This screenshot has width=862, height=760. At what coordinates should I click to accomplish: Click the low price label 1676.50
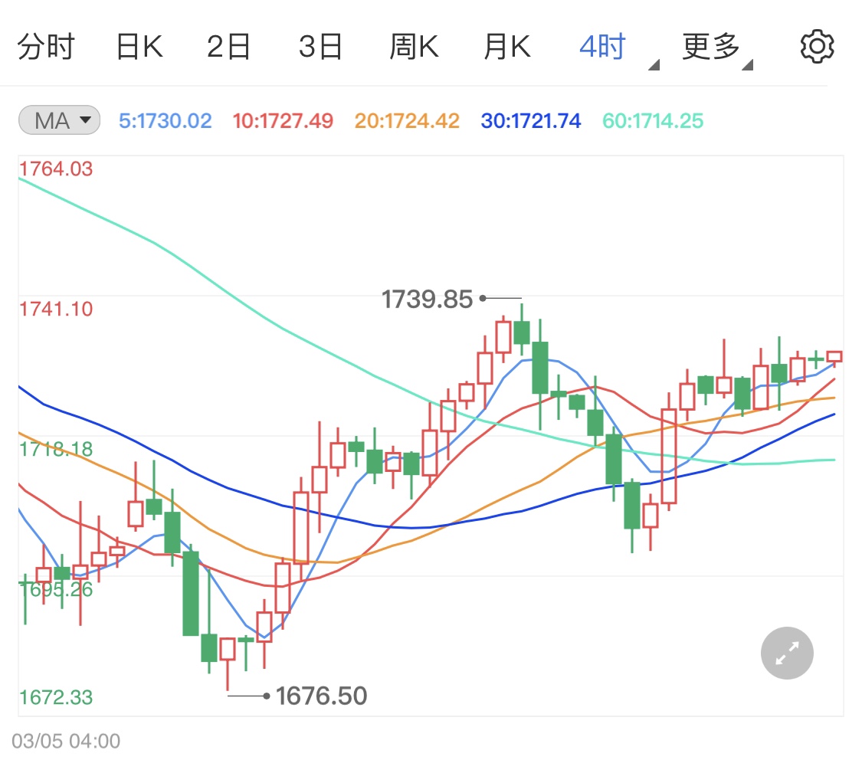click(x=321, y=696)
